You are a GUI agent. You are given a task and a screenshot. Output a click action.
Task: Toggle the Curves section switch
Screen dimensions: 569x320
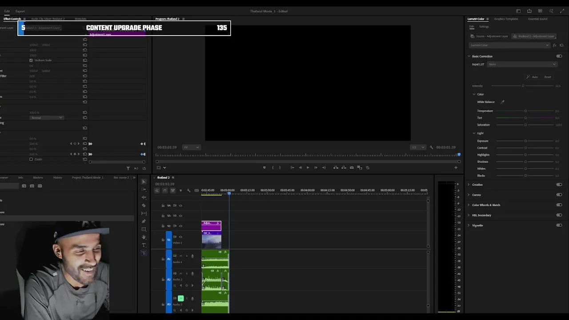559,195
